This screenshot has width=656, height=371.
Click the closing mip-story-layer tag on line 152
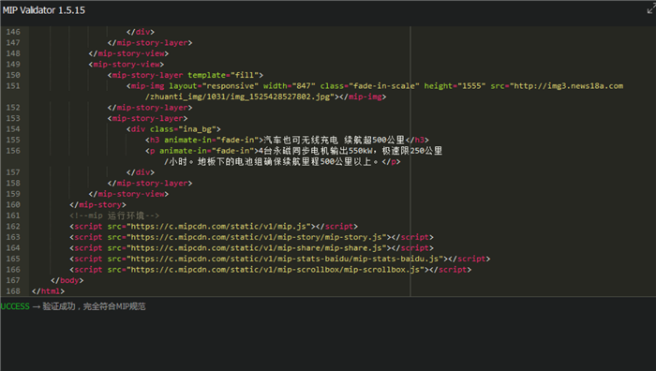point(150,108)
